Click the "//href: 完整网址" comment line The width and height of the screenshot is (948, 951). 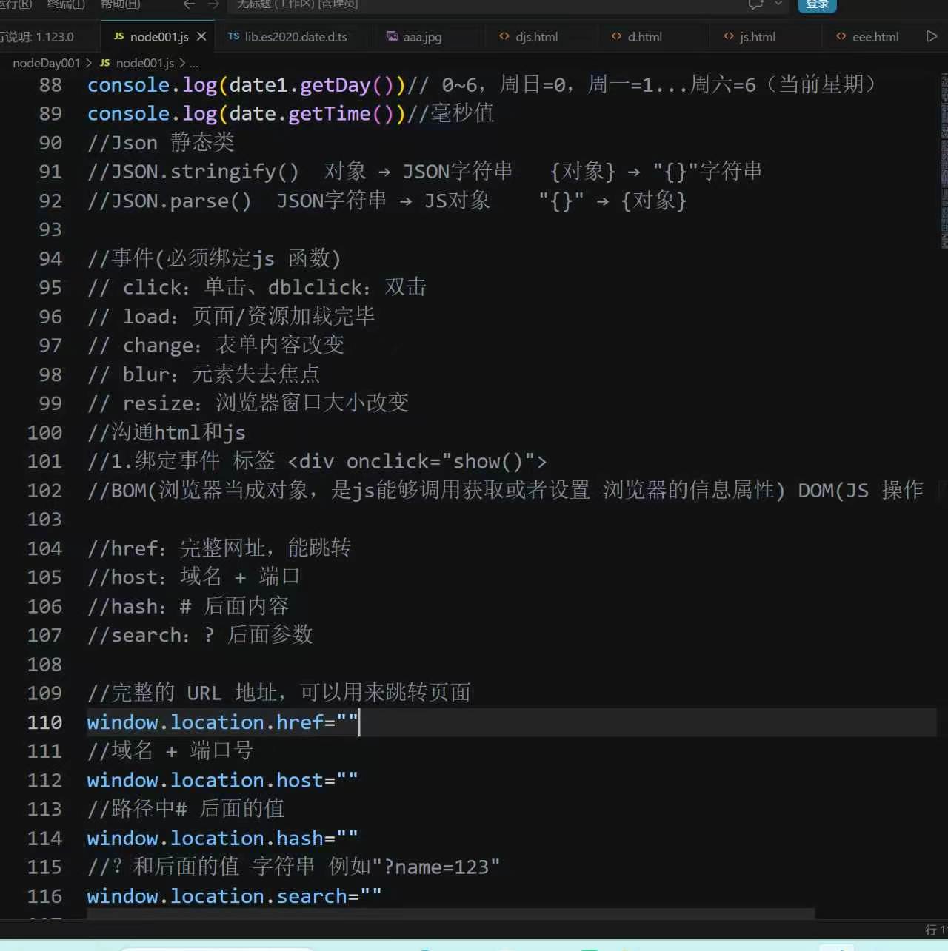[219, 548]
